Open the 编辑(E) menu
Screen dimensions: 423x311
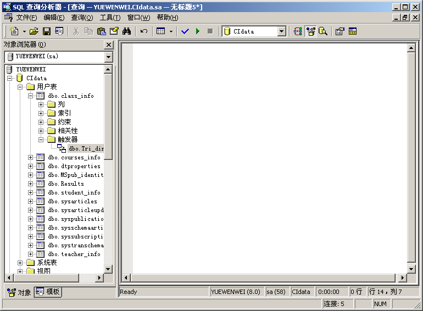54,18
